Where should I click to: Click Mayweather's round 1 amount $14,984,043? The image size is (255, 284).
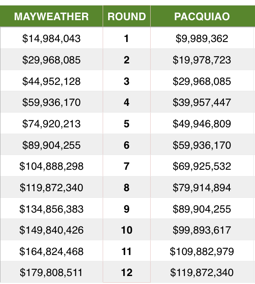(x=51, y=38)
